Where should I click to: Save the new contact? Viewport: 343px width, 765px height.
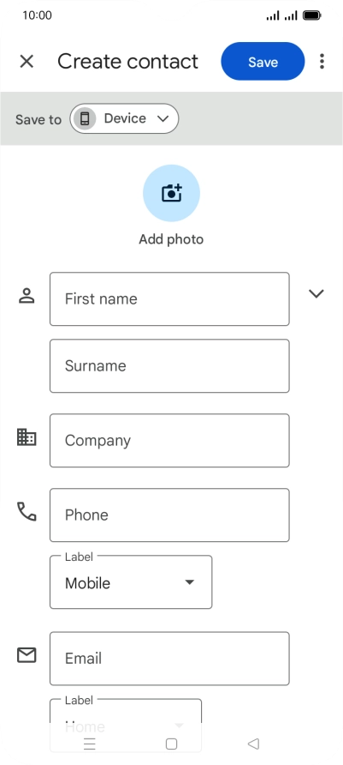(x=263, y=62)
